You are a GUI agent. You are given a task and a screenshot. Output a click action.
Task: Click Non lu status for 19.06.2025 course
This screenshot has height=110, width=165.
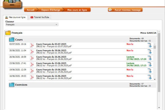[130, 70]
